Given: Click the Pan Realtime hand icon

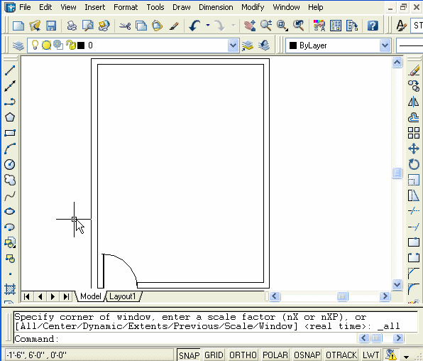Looking at the screenshot, I should [250, 26].
